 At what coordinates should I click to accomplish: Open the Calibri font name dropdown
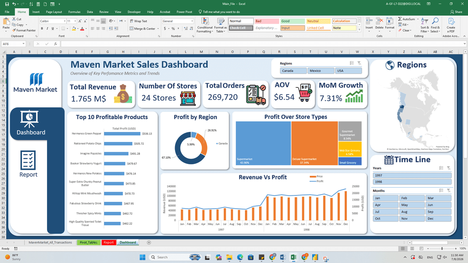[x=65, y=21]
